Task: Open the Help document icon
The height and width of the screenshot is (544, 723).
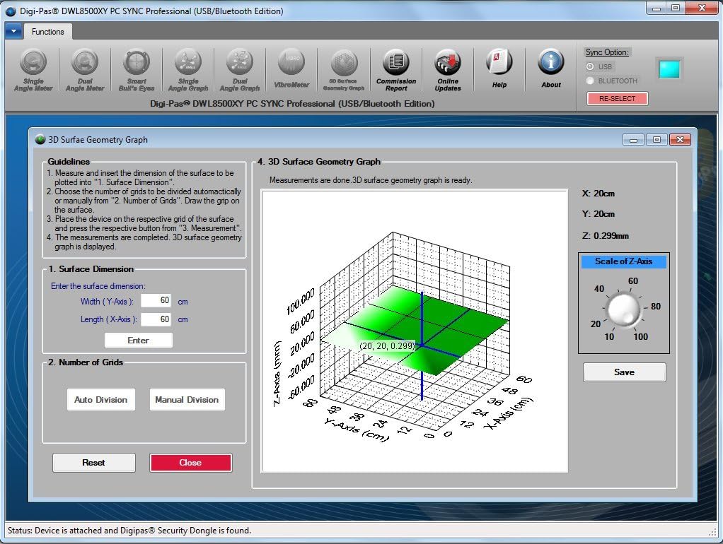Action: click(499, 69)
